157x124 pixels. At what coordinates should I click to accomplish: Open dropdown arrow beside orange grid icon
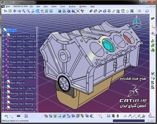pyautogui.click(x=102, y=118)
